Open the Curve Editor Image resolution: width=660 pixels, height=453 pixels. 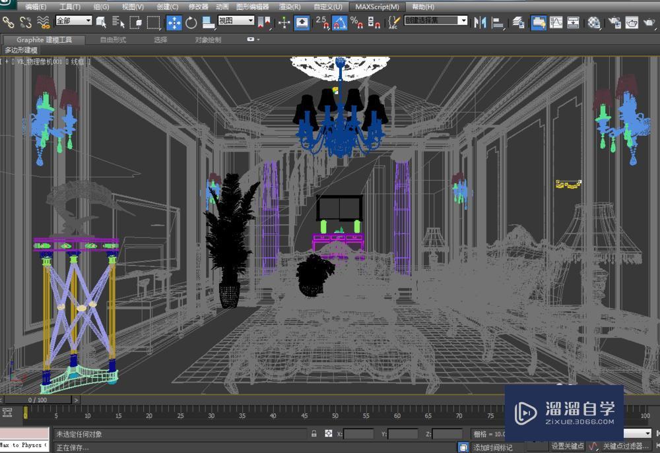(x=555, y=22)
